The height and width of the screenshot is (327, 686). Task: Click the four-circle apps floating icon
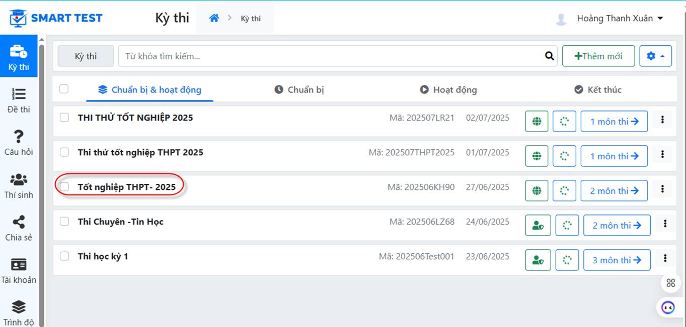point(670,283)
